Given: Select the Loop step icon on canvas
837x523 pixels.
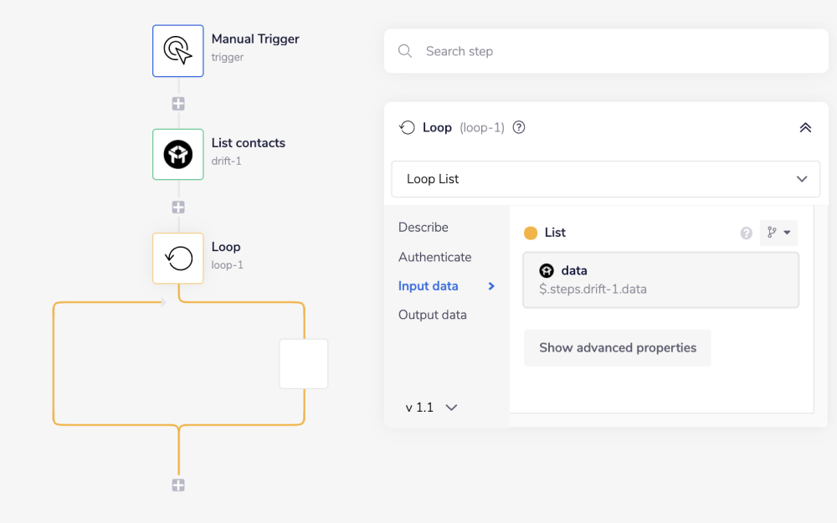Looking at the screenshot, I should pyautogui.click(x=177, y=258).
